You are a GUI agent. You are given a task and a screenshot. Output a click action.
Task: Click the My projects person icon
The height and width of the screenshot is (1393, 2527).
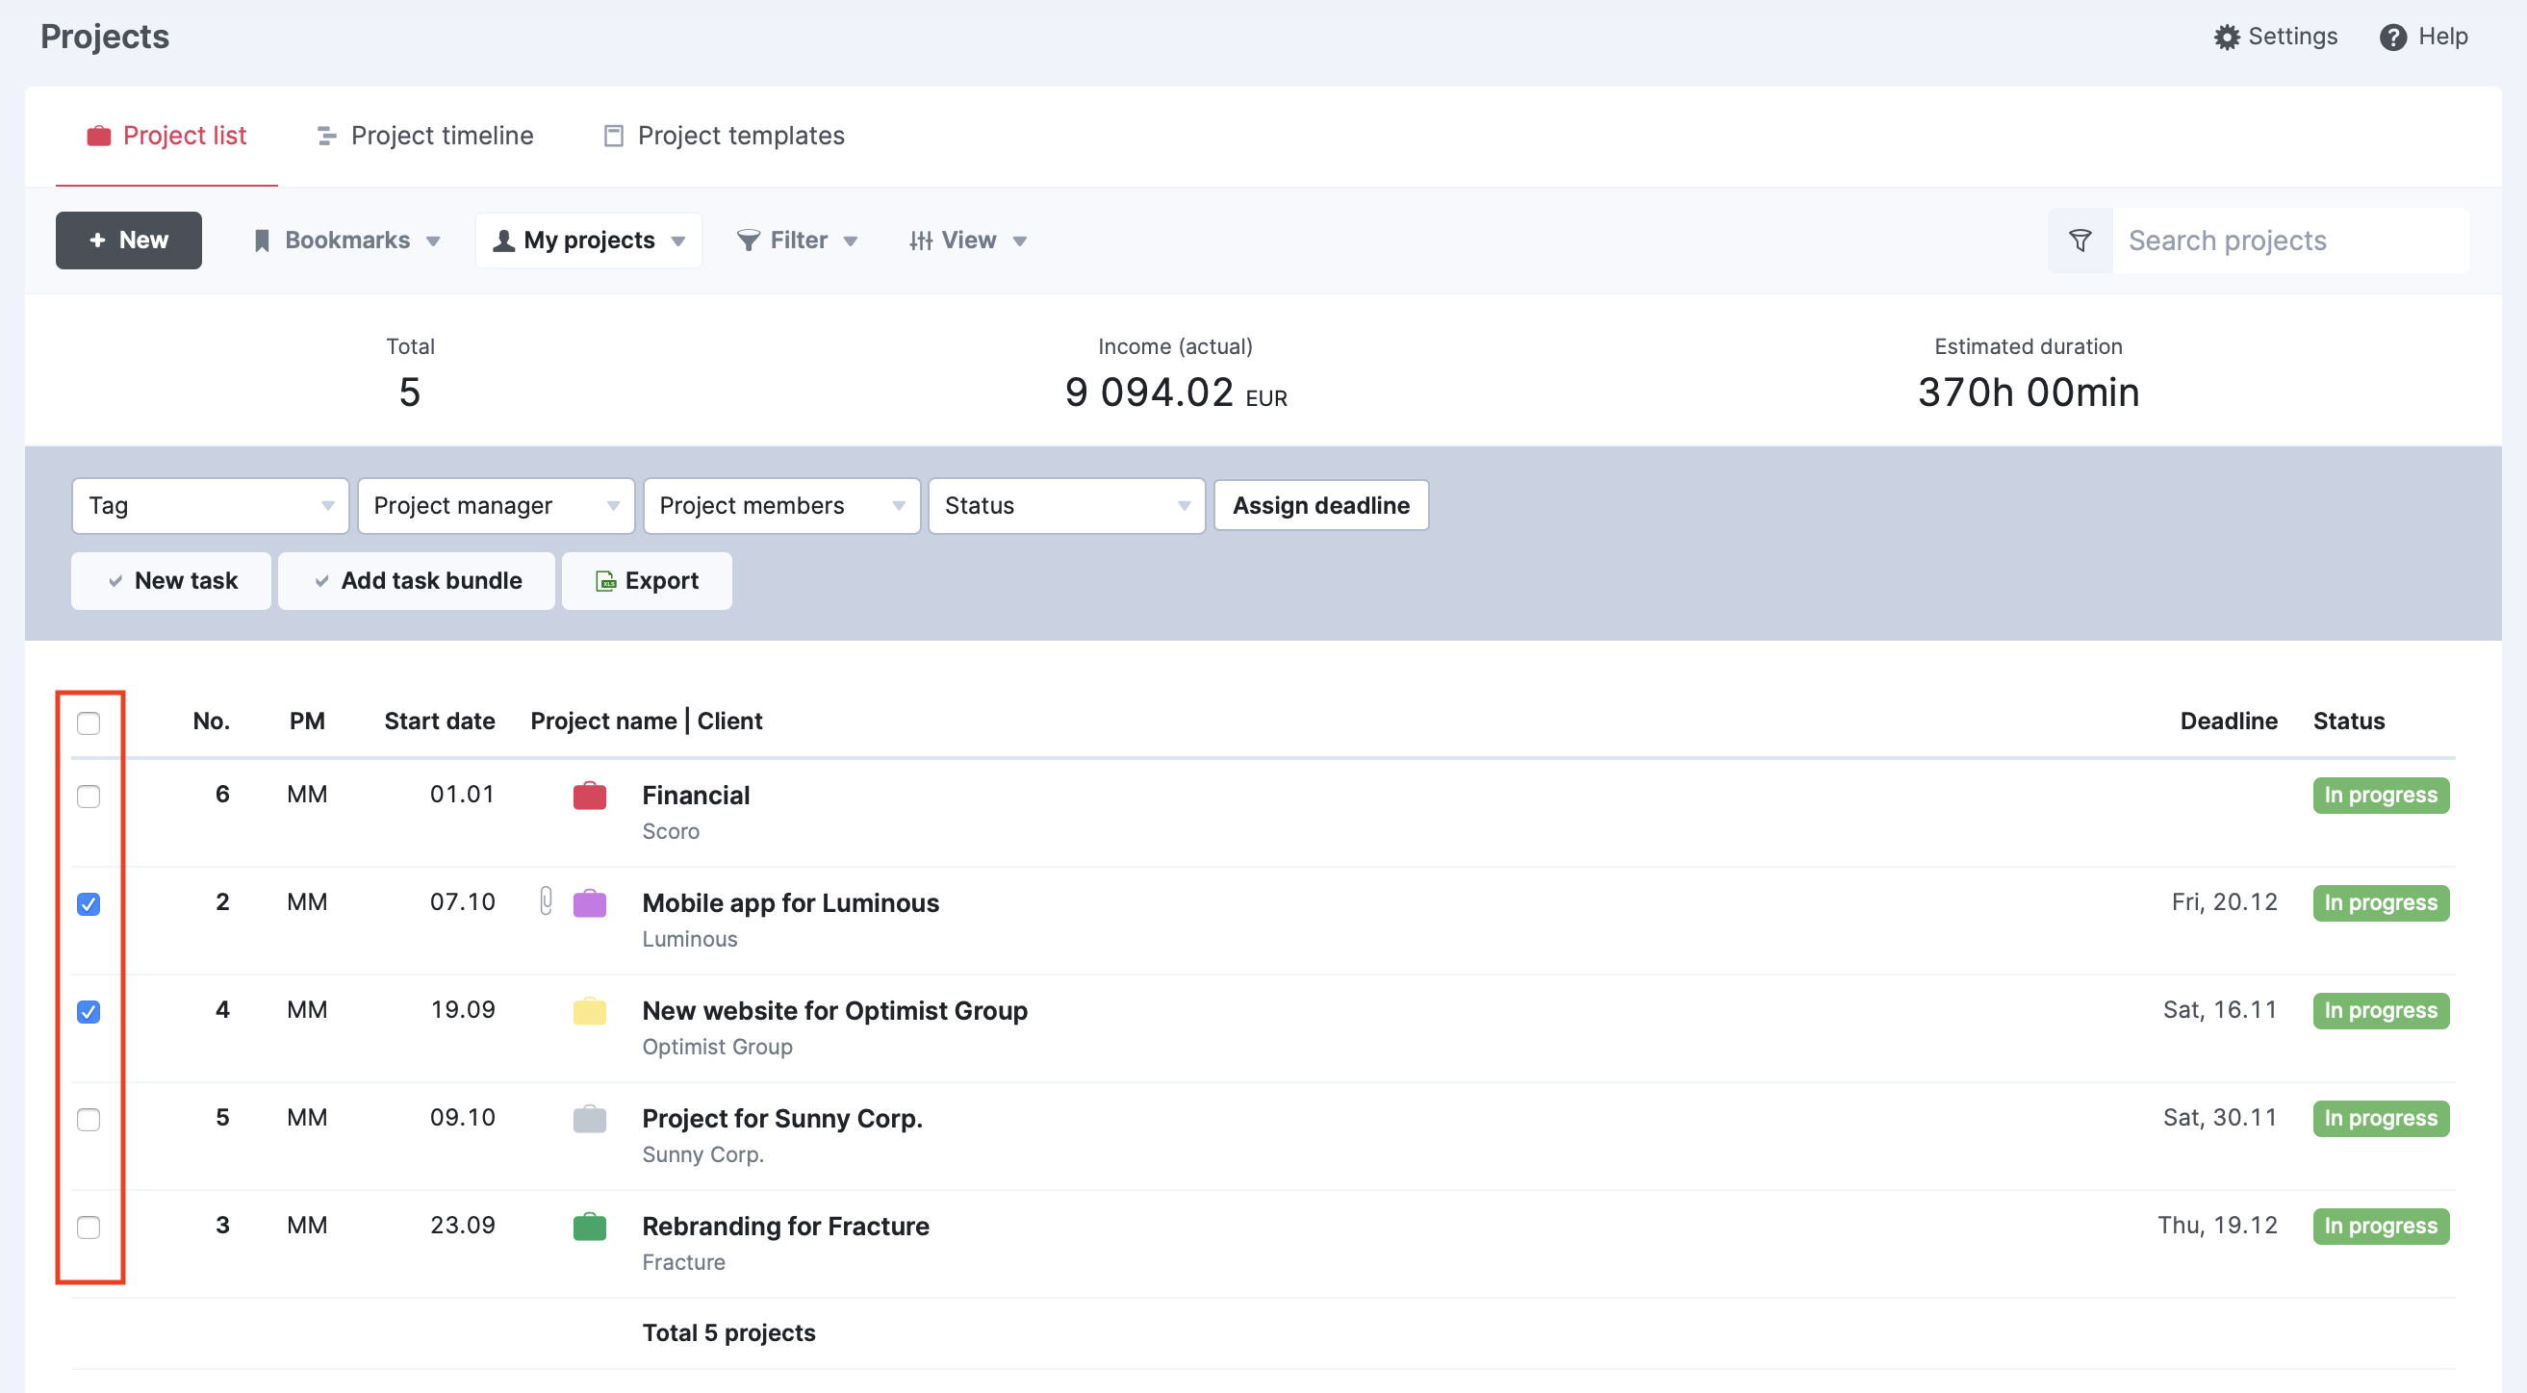(x=503, y=241)
